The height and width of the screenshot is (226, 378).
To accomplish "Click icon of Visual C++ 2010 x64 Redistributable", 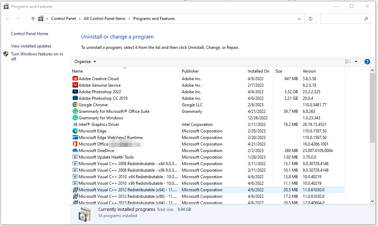I will click(x=75, y=176).
